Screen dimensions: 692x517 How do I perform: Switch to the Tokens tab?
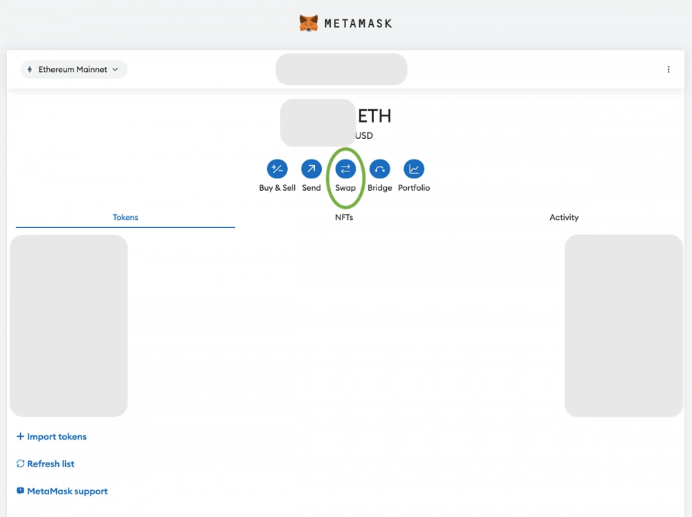click(x=125, y=217)
